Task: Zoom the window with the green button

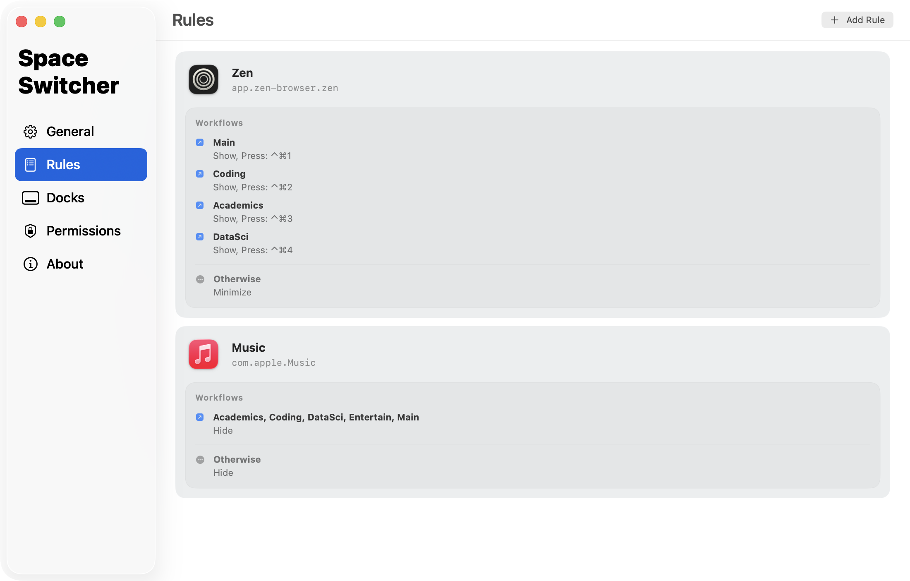Action: click(60, 22)
